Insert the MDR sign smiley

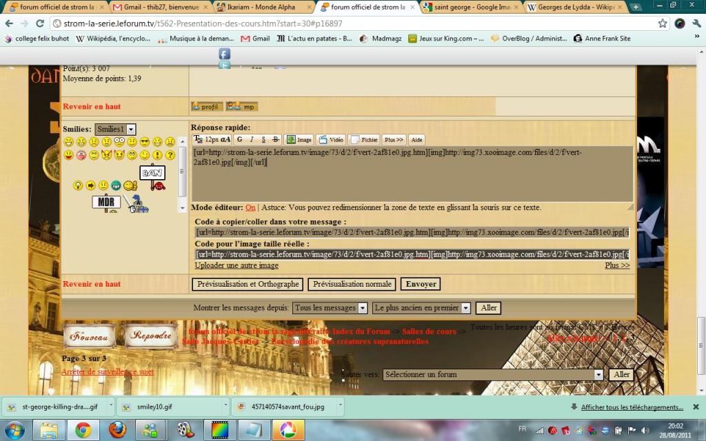[106, 203]
